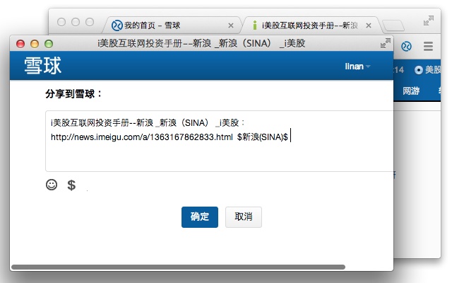
Task: Click the 分享到雪球 heading text
Action: coord(73,94)
